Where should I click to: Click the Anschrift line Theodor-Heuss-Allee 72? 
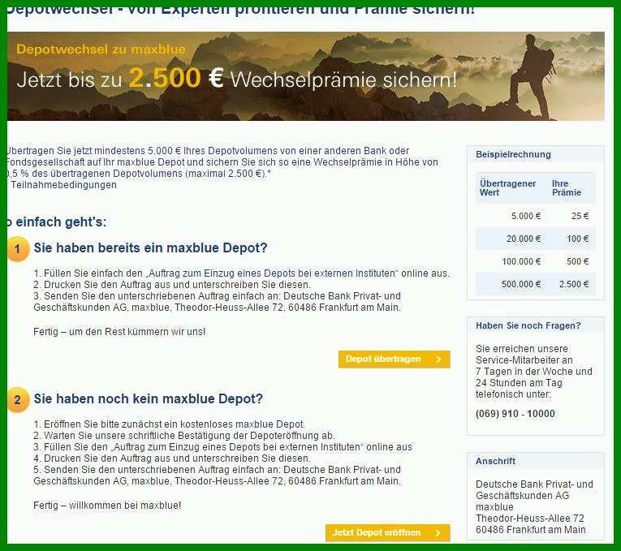pos(530,519)
